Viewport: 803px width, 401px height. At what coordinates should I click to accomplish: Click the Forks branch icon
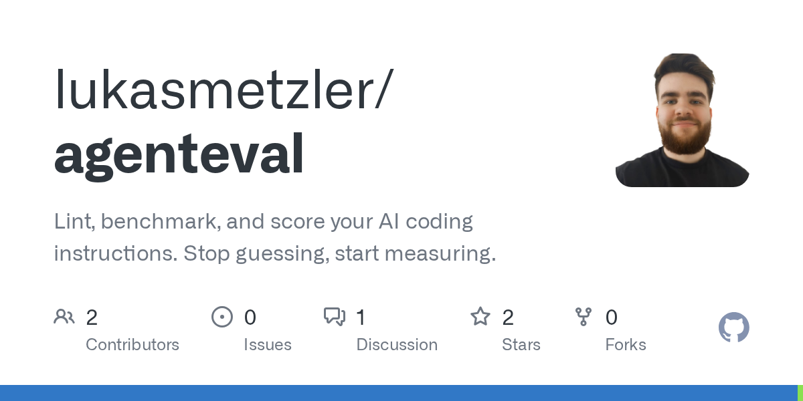click(583, 316)
